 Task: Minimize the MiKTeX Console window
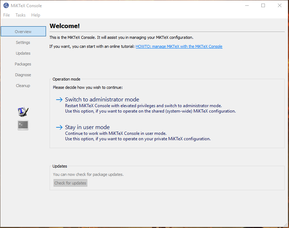[247, 5]
